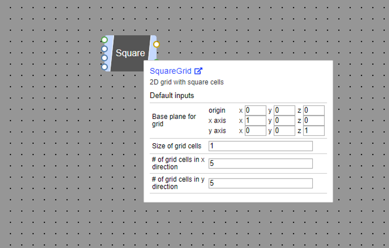Click '# of grid cells in x direction' label

coord(178,164)
